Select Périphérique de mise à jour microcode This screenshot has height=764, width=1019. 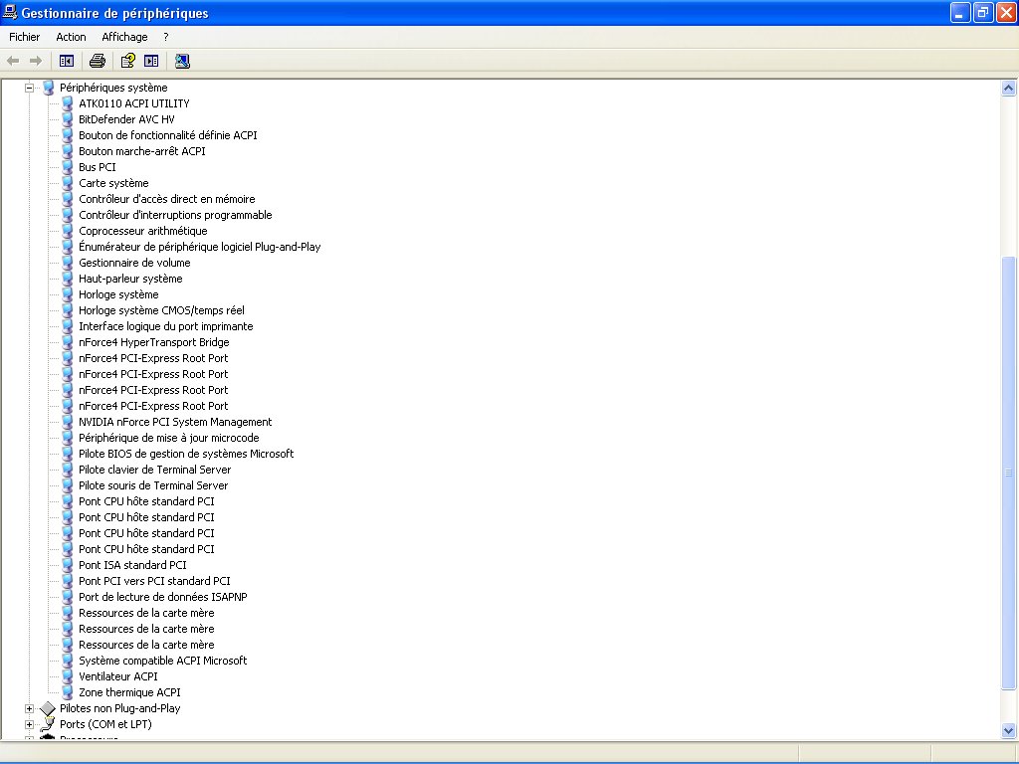pos(169,438)
